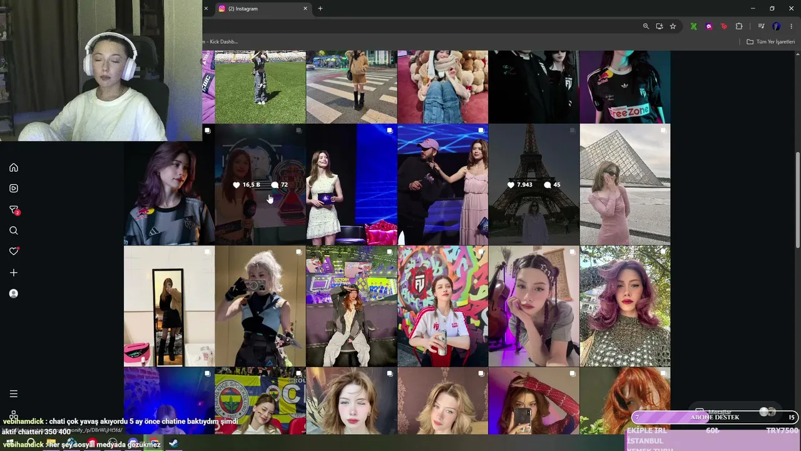The height and width of the screenshot is (451, 801).
Task: Open the Tüm Yer İşaretleri bookmarks folder
Action: 770,42
